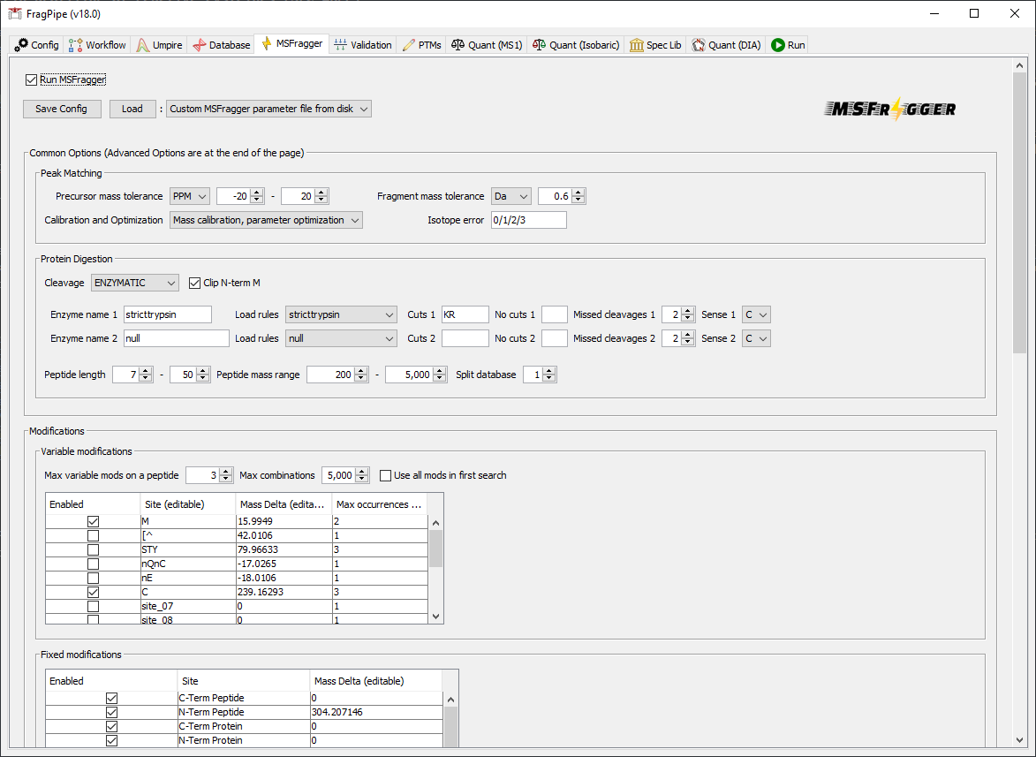This screenshot has width=1036, height=757.
Task: Go to the Spec Lib tab
Action: (x=655, y=45)
